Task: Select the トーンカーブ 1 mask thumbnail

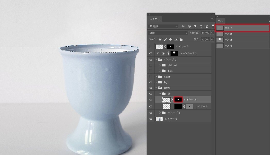Action: (x=174, y=53)
